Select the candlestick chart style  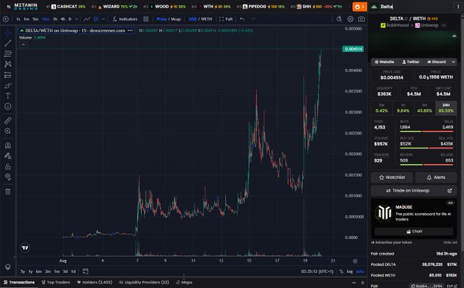[96, 19]
